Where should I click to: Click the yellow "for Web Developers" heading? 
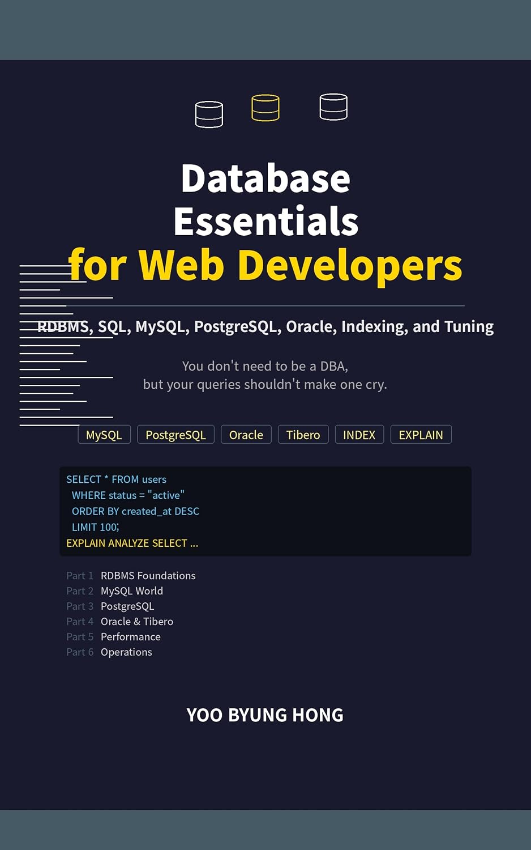pyautogui.click(x=265, y=265)
